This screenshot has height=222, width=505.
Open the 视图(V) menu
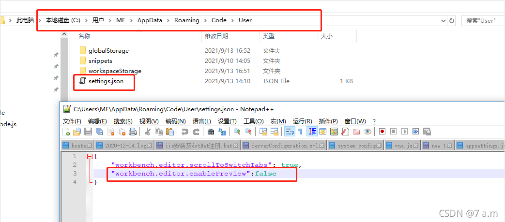point(149,121)
